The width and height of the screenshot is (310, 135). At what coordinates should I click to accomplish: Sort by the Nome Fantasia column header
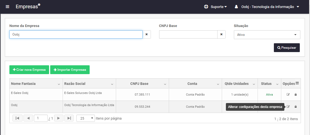[x=23, y=84]
